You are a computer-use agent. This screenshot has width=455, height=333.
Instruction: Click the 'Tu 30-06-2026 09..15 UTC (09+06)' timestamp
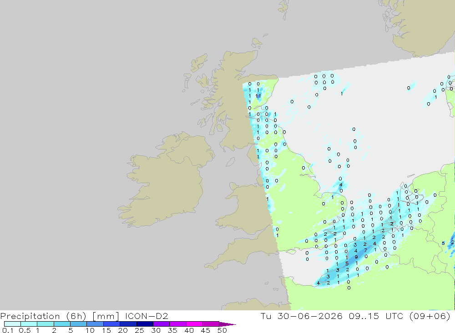[355, 316]
